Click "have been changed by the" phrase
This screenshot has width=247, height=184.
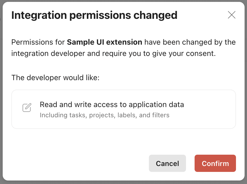point(190,42)
